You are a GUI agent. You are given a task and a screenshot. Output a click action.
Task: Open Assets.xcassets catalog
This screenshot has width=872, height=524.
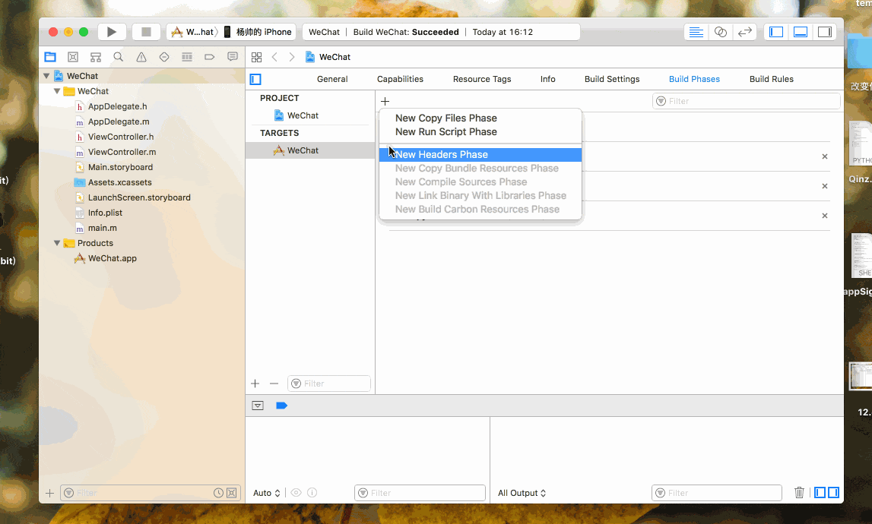[x=119, y=182]
